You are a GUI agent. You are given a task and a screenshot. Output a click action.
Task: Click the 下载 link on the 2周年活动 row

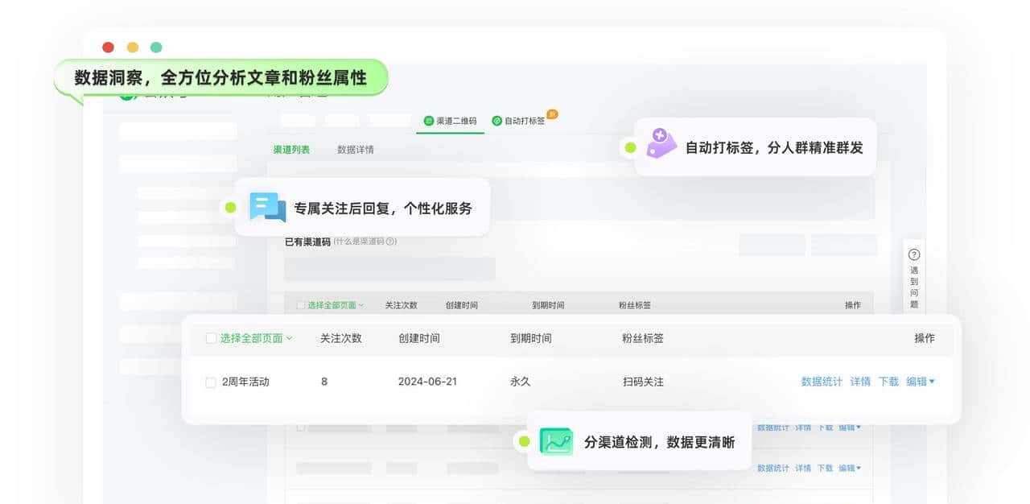(x=888, y=381)
